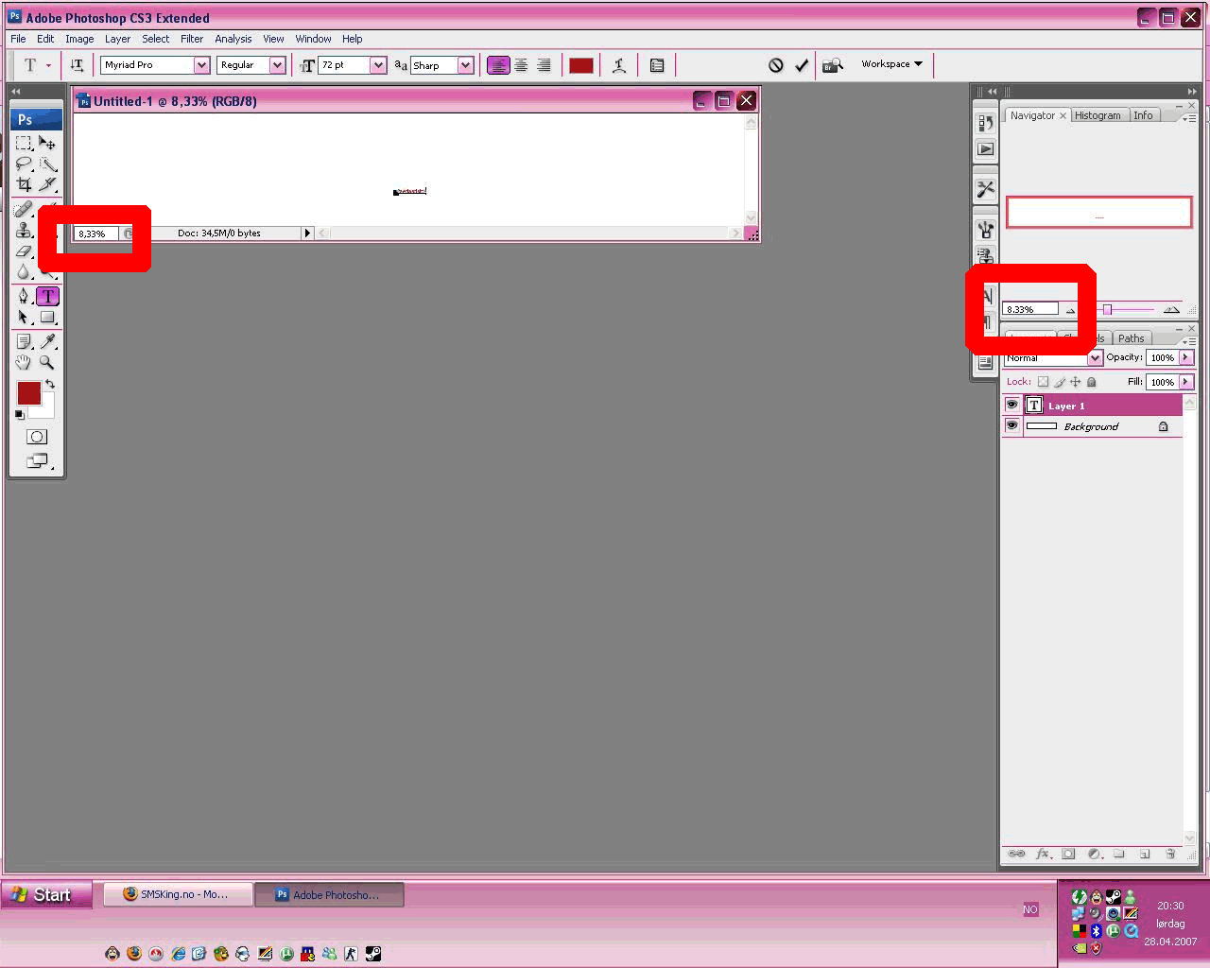1210x968 pixels.
Task: Open the Filter menu
Action: 192,39
